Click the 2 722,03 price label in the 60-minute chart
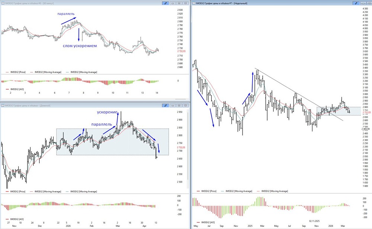This screenshot has width=372, height=229. tap(182, 51)
